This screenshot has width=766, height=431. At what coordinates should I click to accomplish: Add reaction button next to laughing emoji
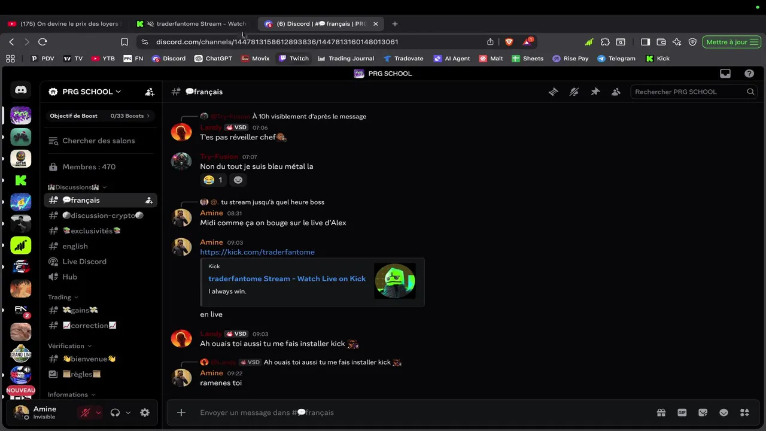238,180
